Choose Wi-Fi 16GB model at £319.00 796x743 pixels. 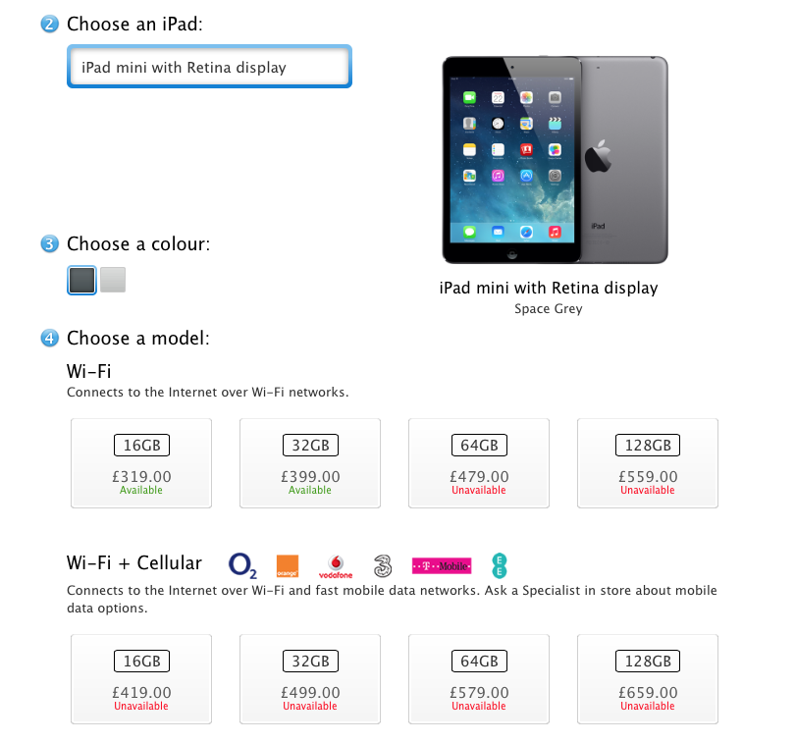(141, 463)
